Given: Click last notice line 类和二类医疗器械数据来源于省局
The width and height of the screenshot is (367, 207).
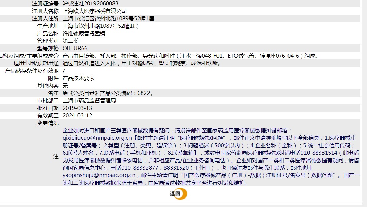Looking at the screenshot, I should (155, 183).
